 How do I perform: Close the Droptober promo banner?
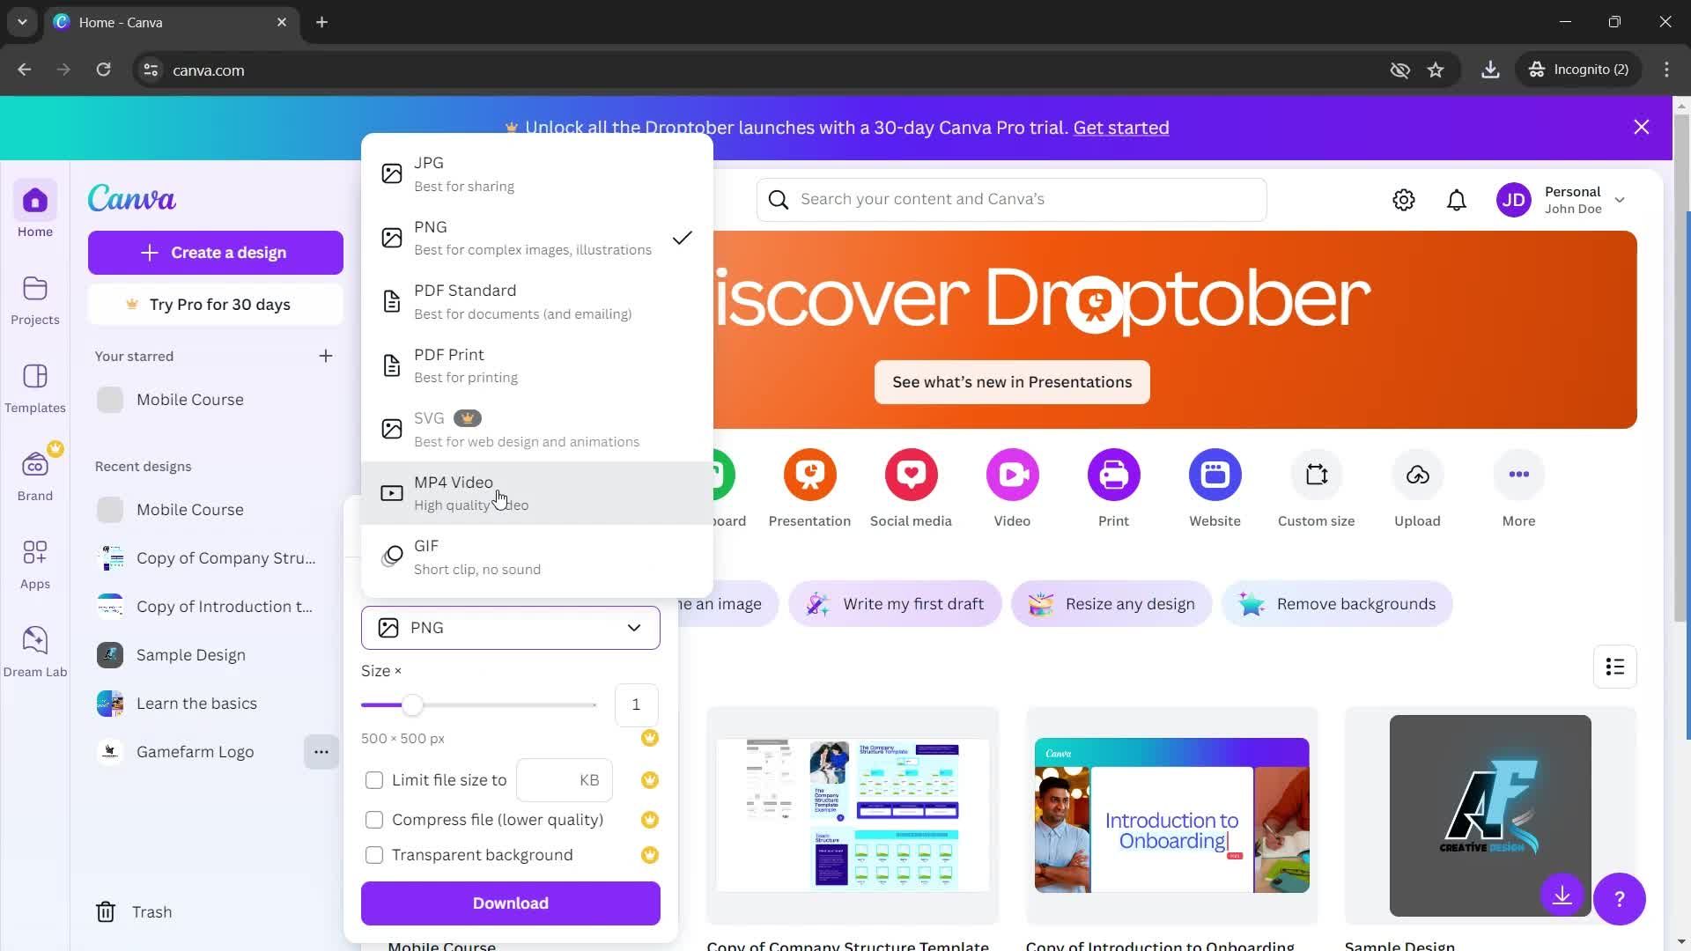[x=1642, y=128]
